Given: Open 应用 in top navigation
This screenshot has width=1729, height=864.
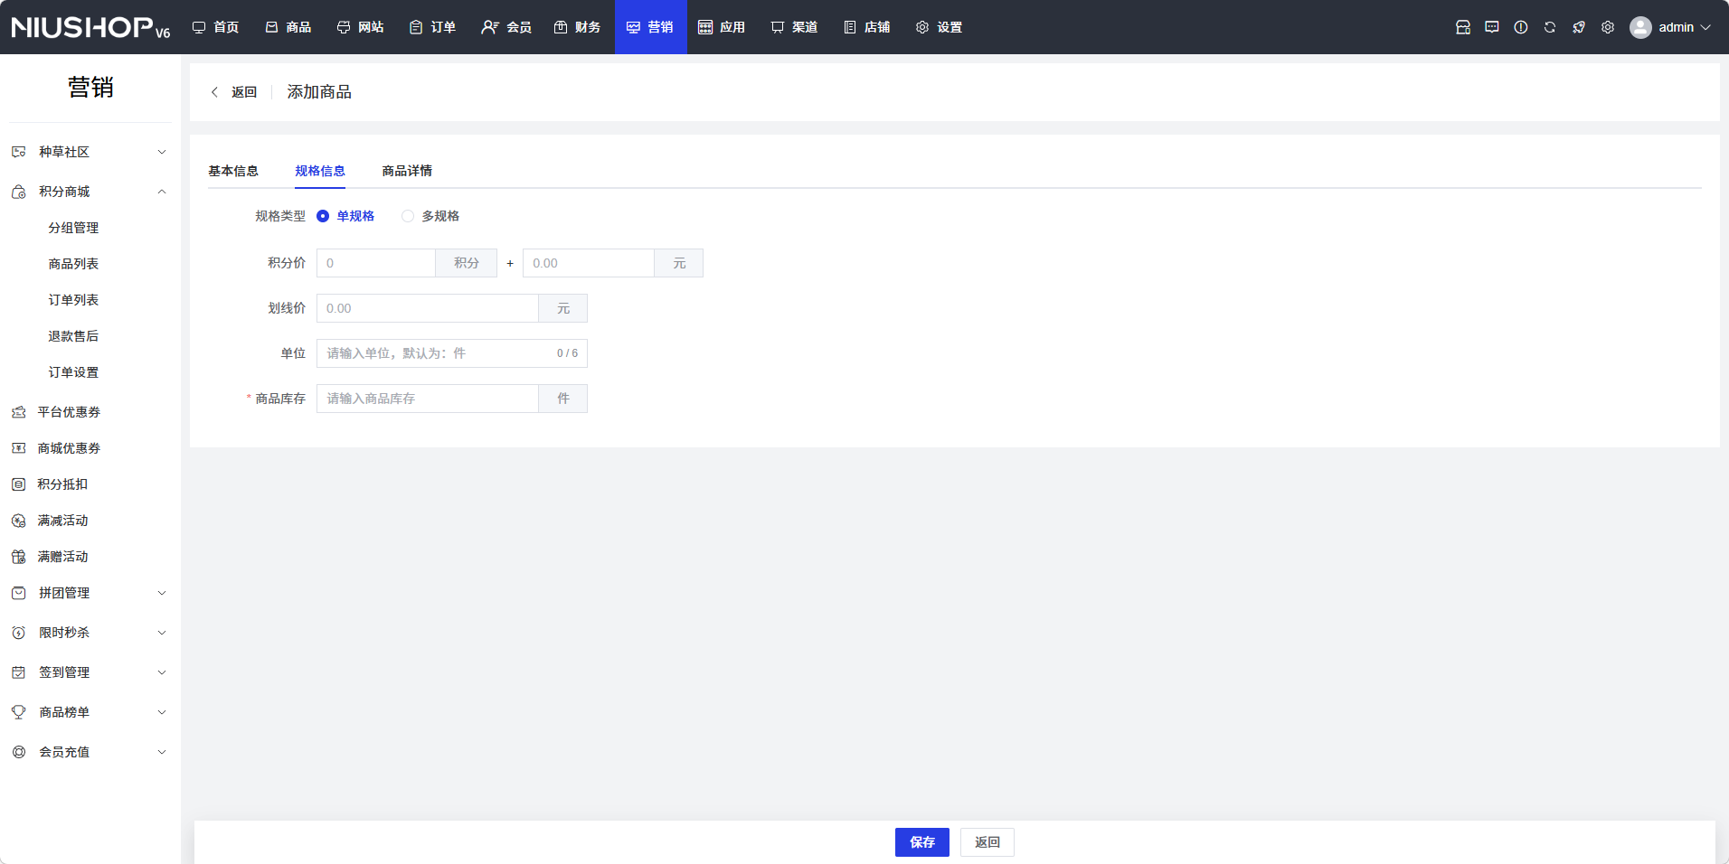Looking at the screenshot, I should tap(723, 27).
